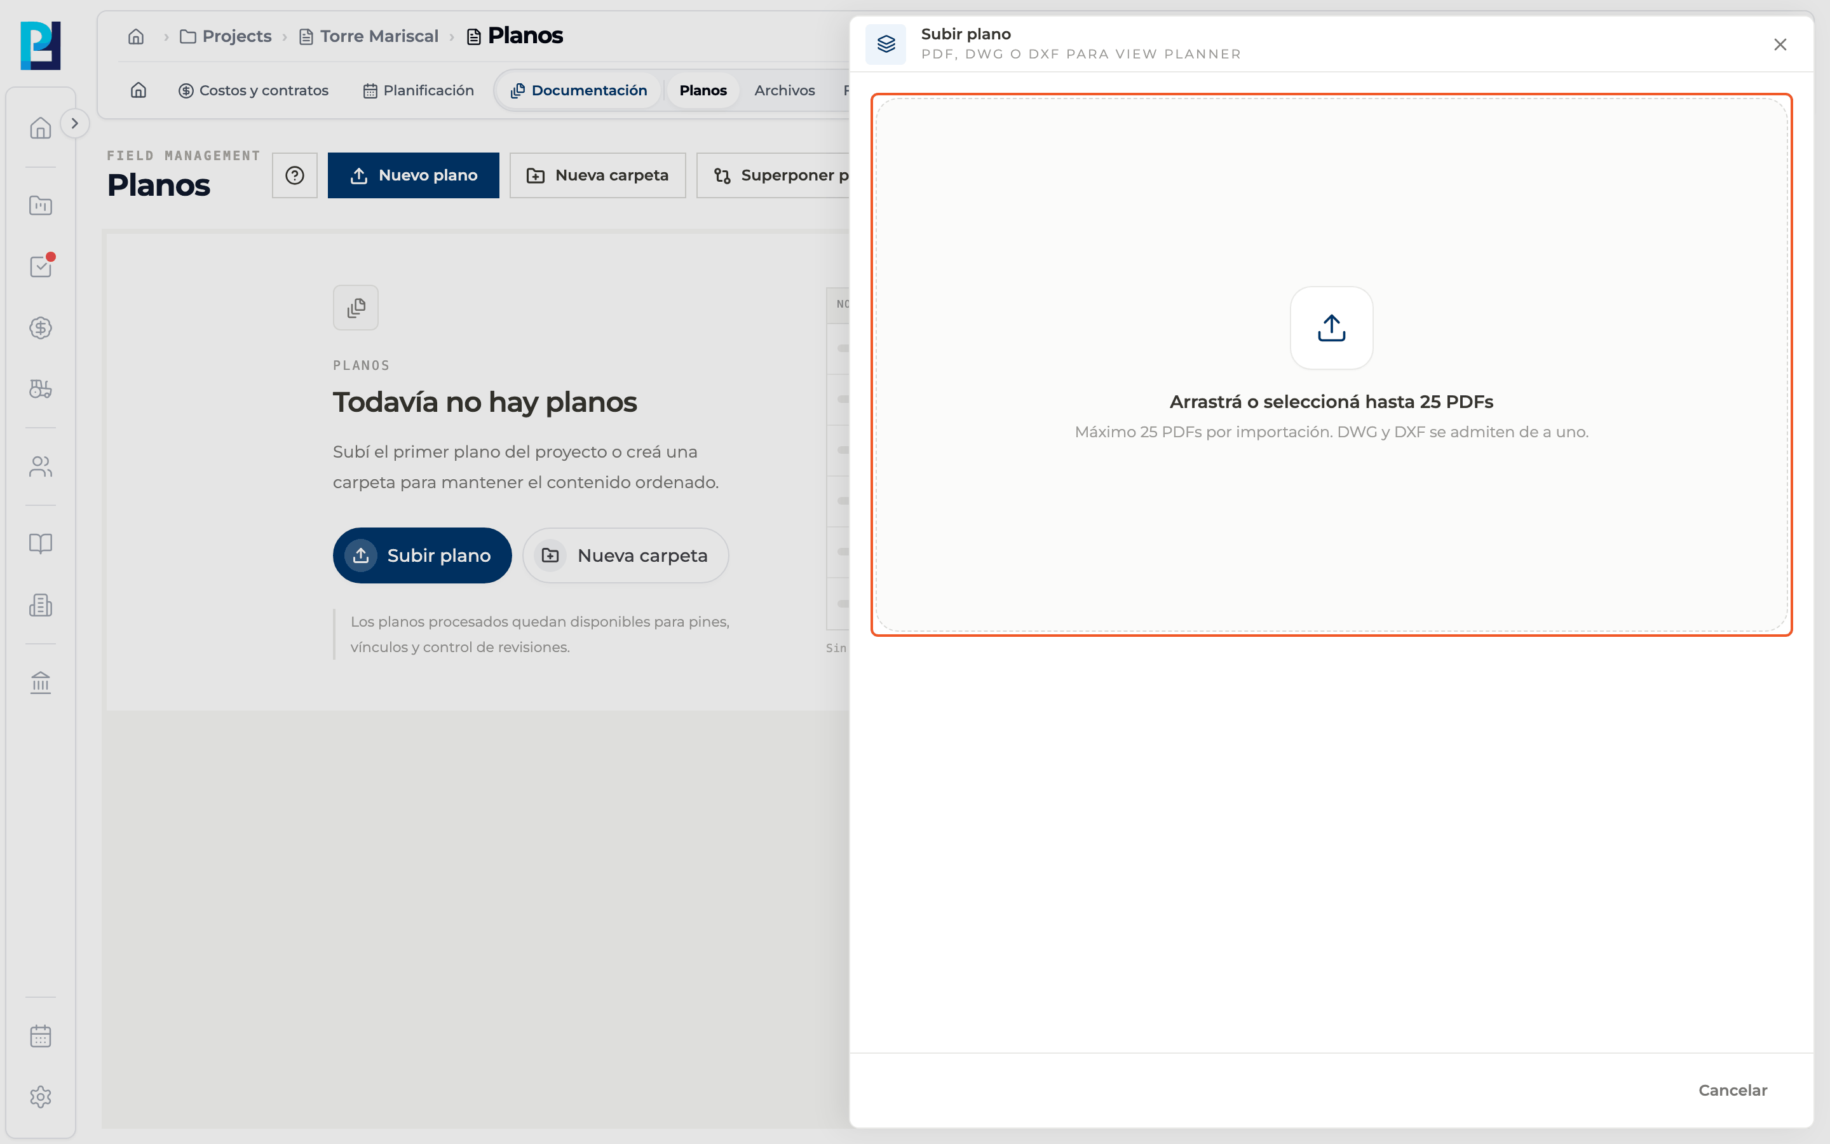Viewport: 1830px width, 1144px height.
Task: Open the dollar costs icon in sidebar
Action: (x=40, y=327)
